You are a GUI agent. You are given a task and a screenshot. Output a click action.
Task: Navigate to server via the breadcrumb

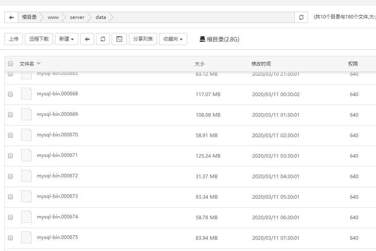[x=76, y=17]
